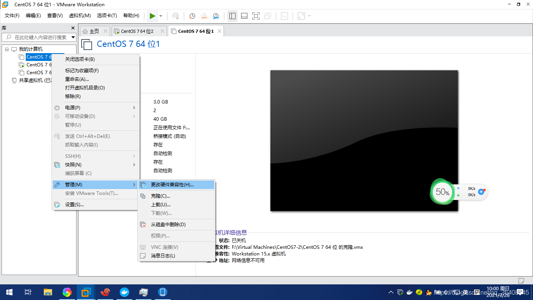
Task: Choose 标记为收藏项(F) in context menu
Action: coord(96,71)
